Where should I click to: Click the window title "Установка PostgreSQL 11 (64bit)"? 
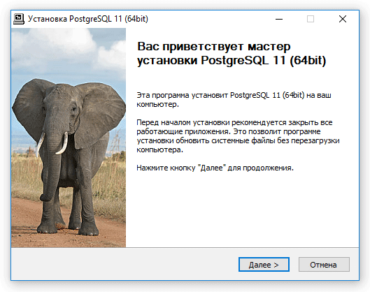tap(88, 19)
